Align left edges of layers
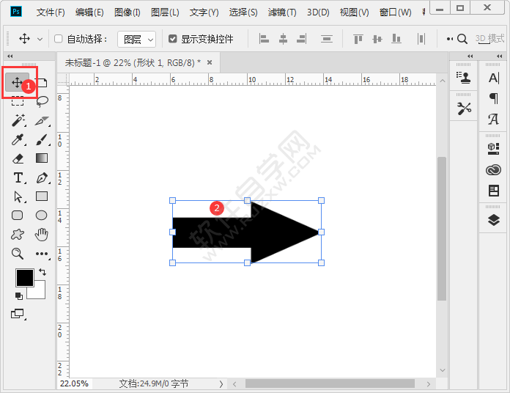The height and width of the screenshot is (393, 510). (264, 39)
